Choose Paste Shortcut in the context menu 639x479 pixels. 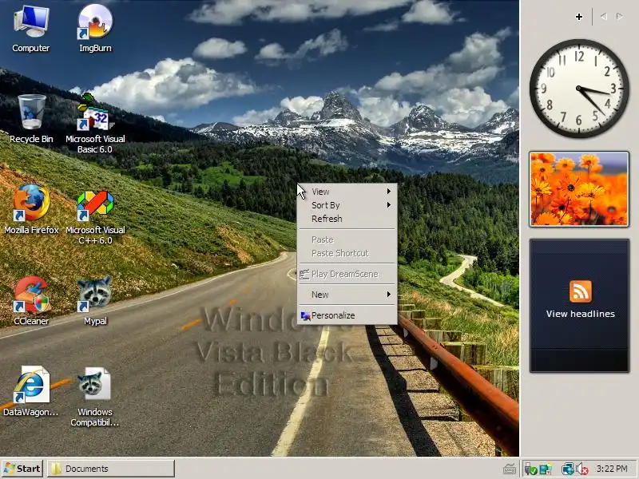click(347, 253)
